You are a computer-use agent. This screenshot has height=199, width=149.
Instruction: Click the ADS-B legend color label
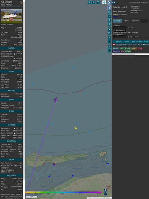116,48
